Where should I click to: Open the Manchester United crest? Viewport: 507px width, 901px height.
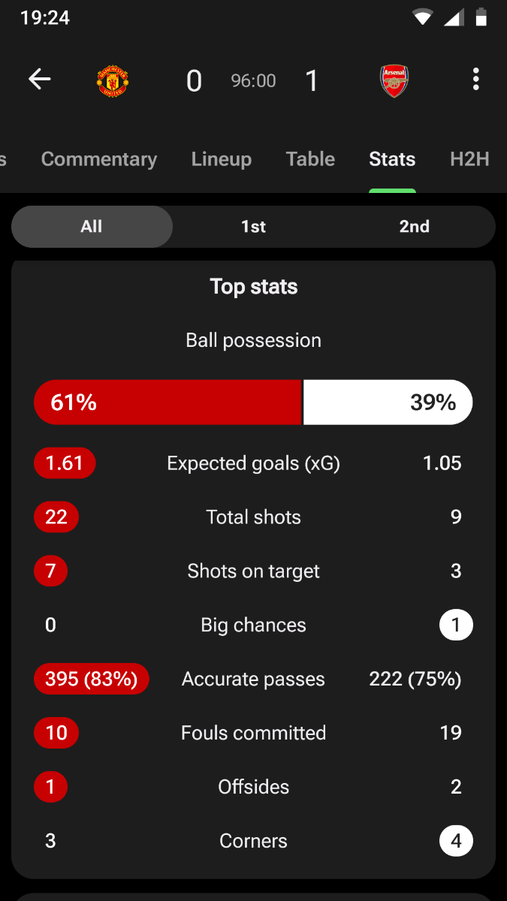point(113,80)
